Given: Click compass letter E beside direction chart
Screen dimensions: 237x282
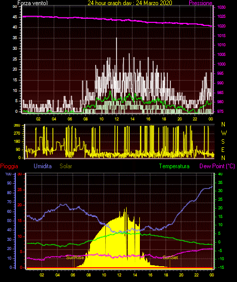Looking at the screenshot, I should 223,149.
